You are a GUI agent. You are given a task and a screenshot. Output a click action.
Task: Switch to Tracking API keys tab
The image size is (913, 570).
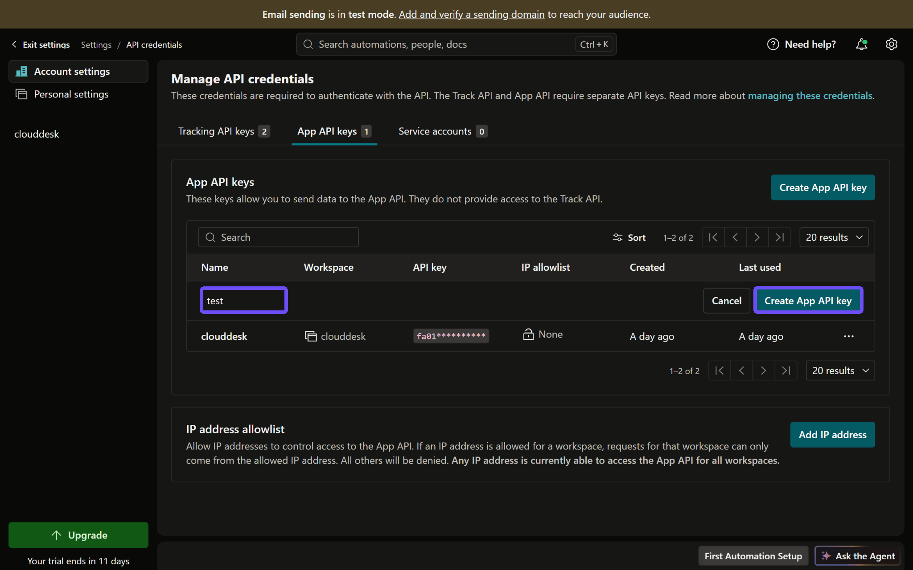224,131
